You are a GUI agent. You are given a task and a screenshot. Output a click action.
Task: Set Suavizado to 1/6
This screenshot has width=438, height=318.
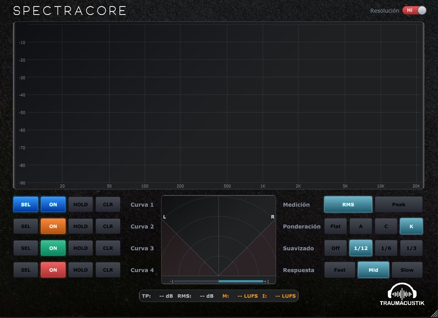click(x=386, y=248)
